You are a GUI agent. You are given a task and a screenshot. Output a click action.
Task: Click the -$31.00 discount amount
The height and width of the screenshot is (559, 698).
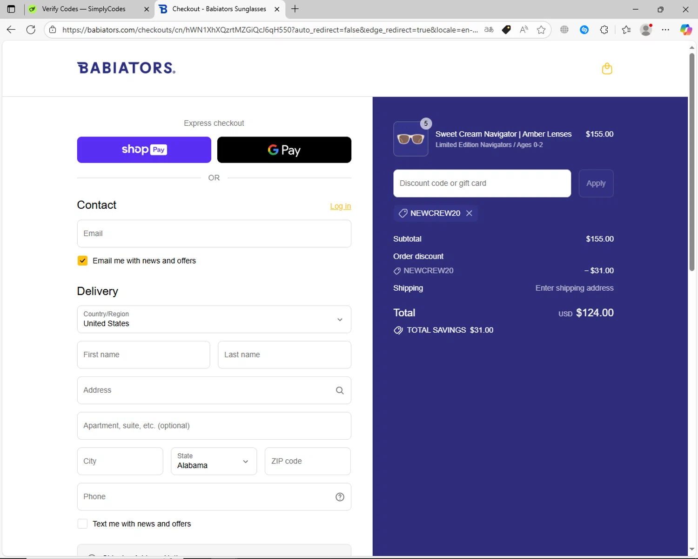599,271
